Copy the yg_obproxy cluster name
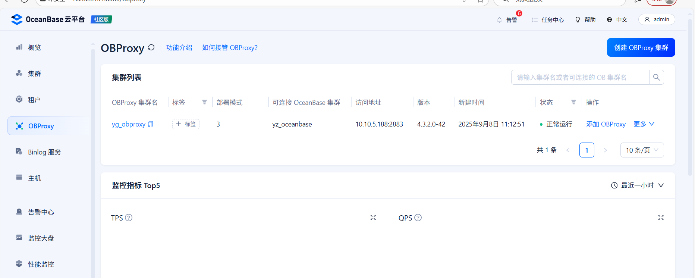Screen dimensions: 695x278 [x=151, y=124]
